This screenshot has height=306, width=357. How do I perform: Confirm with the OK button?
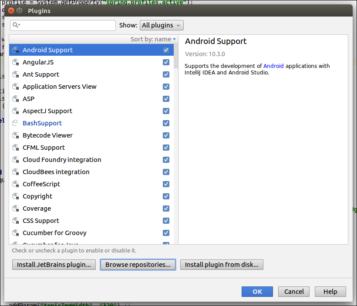pyautogui.click(x=257, y=292)
